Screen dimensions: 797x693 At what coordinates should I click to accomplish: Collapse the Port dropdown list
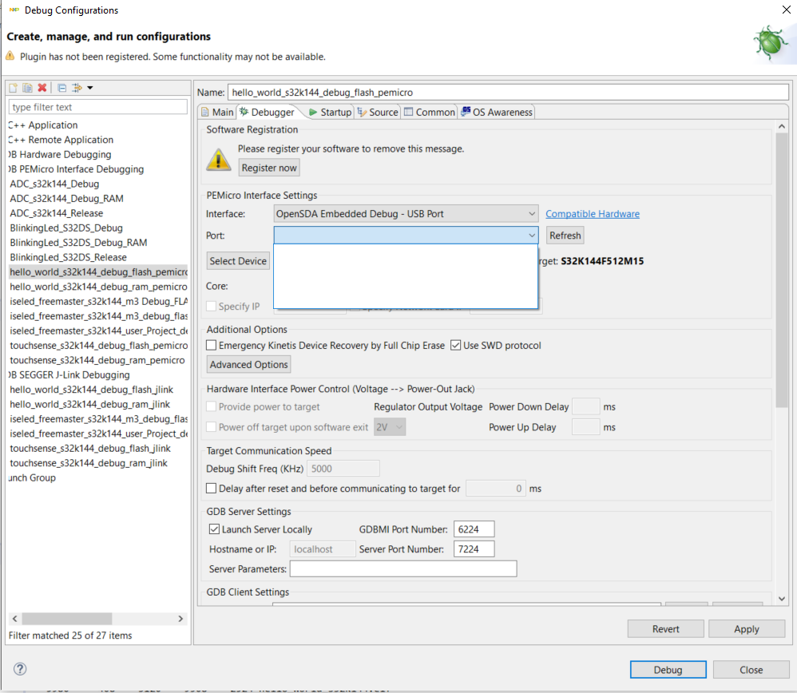click(x=532, y=236)
